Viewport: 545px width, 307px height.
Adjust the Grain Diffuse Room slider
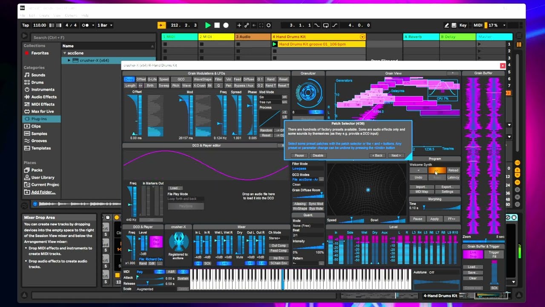(308, 195)
